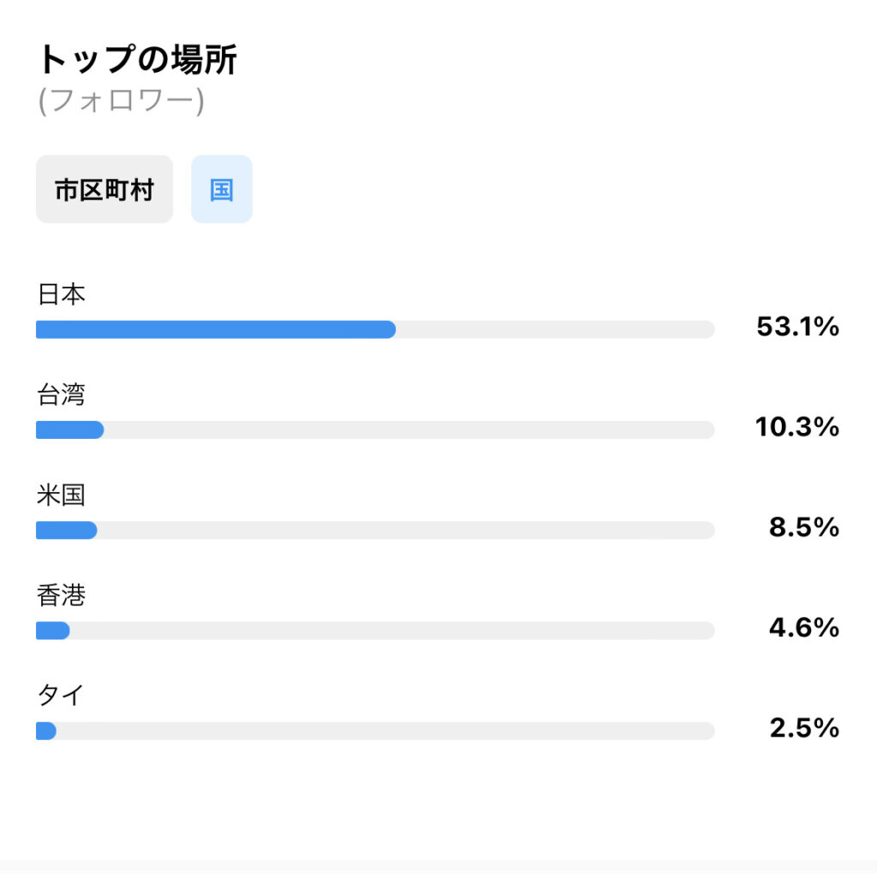877x889 pixels.
Task: Switch to the 市区町村 tab
Action: click(104, 189)
